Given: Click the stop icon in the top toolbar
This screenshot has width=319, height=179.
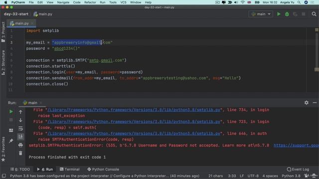Looking at the screenshot, I should tap(304, 14).
